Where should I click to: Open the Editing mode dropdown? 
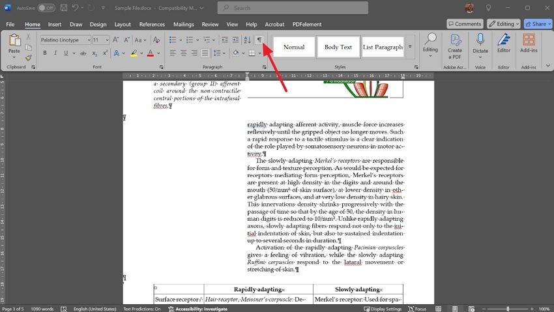pos(503,24)
